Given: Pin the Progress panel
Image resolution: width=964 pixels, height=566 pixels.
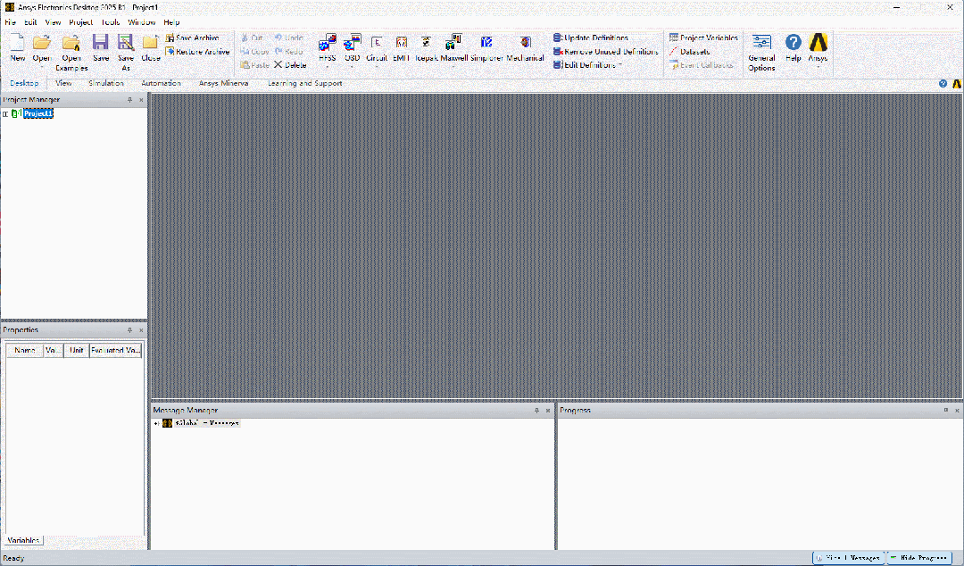Looking at the screenshot, I should tap(945, 411).
